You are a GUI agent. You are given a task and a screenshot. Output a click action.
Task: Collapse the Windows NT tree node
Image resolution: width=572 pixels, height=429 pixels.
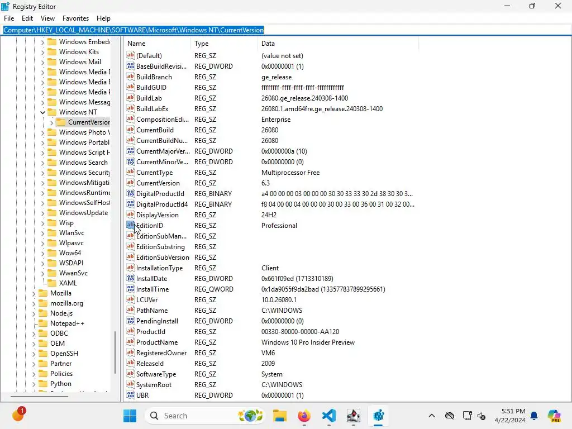42,112
